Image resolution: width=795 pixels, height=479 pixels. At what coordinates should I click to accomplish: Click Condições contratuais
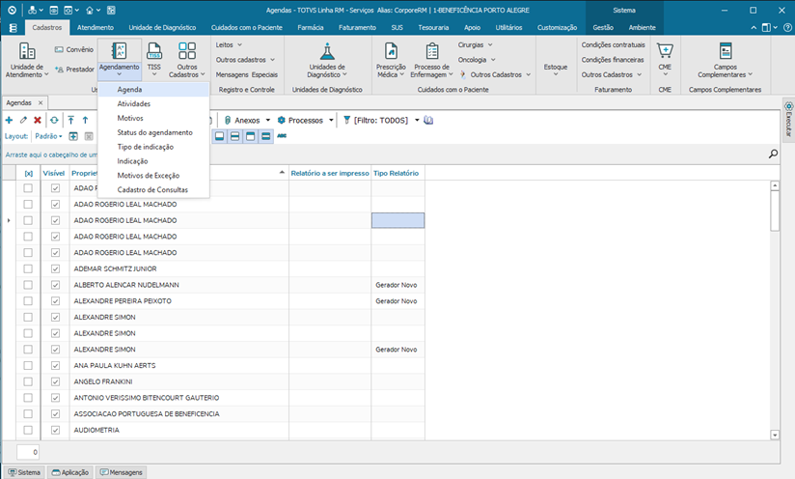pyautogui.click(x=613, y=44)
